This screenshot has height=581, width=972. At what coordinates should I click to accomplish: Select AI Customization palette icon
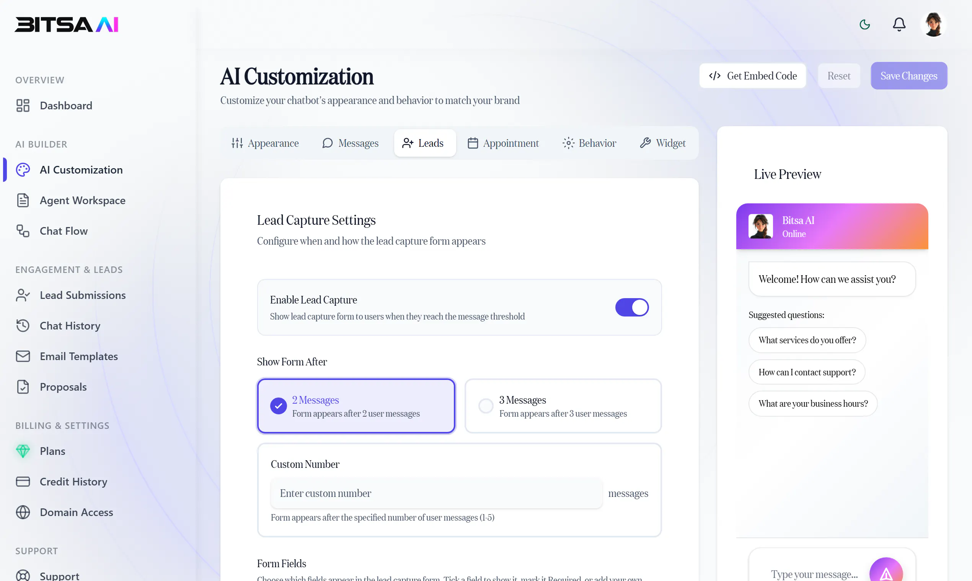pyautogui.click(x=23, y=170)
